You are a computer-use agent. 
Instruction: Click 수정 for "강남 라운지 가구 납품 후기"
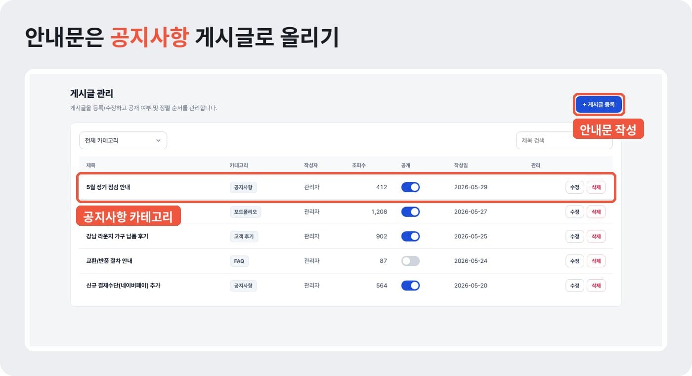(575, 236)
